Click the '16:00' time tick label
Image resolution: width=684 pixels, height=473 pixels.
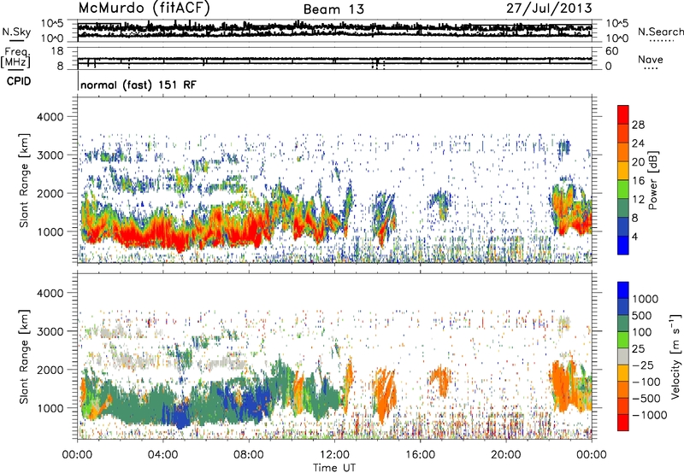420,455
